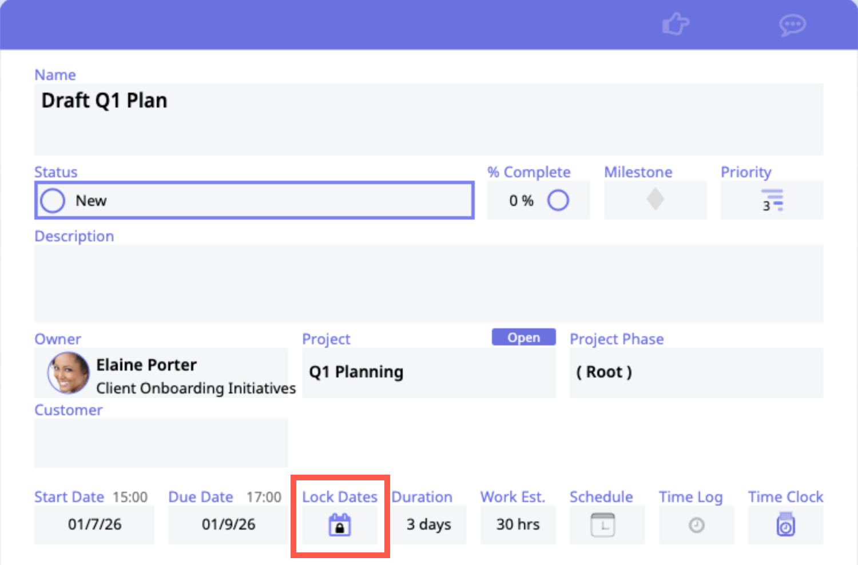Click Elaine Porter's avatar photo
The height and width of the screenshot is (565, 858).
[x=69, y=373]
